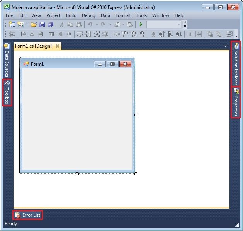
Task: Click the New Project toolbar icon
Action: 12,24
